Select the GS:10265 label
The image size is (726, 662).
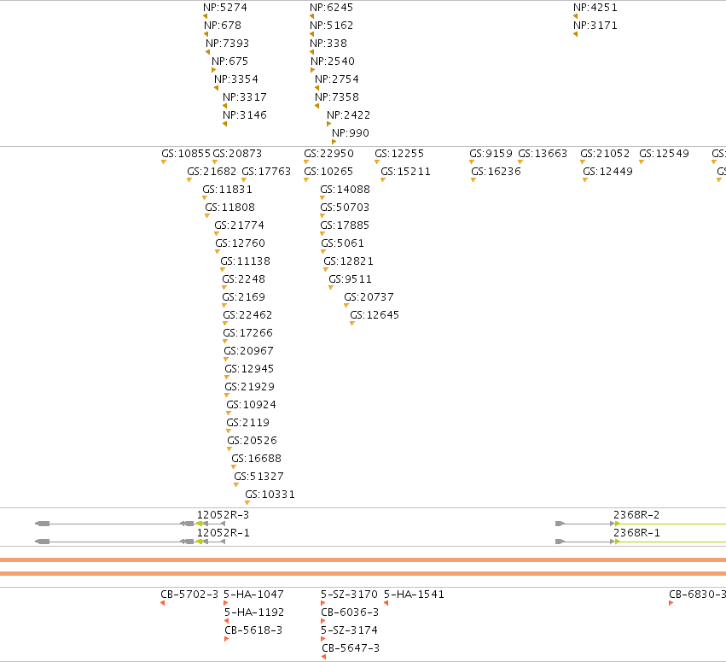click(328, 172)
